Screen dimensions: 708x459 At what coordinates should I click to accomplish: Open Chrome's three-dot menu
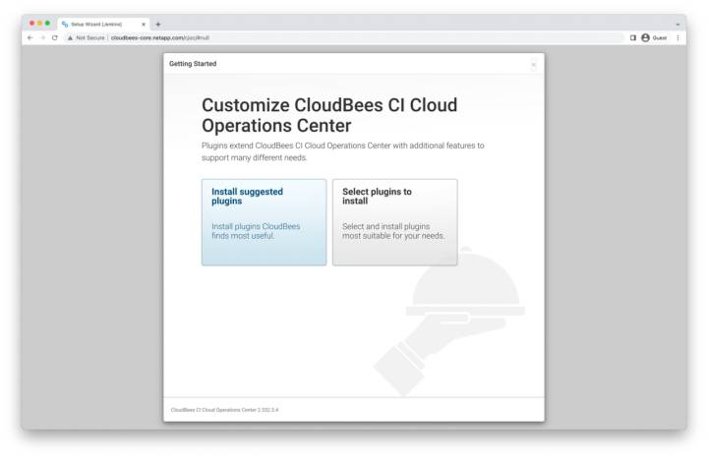tap(678, 37)
